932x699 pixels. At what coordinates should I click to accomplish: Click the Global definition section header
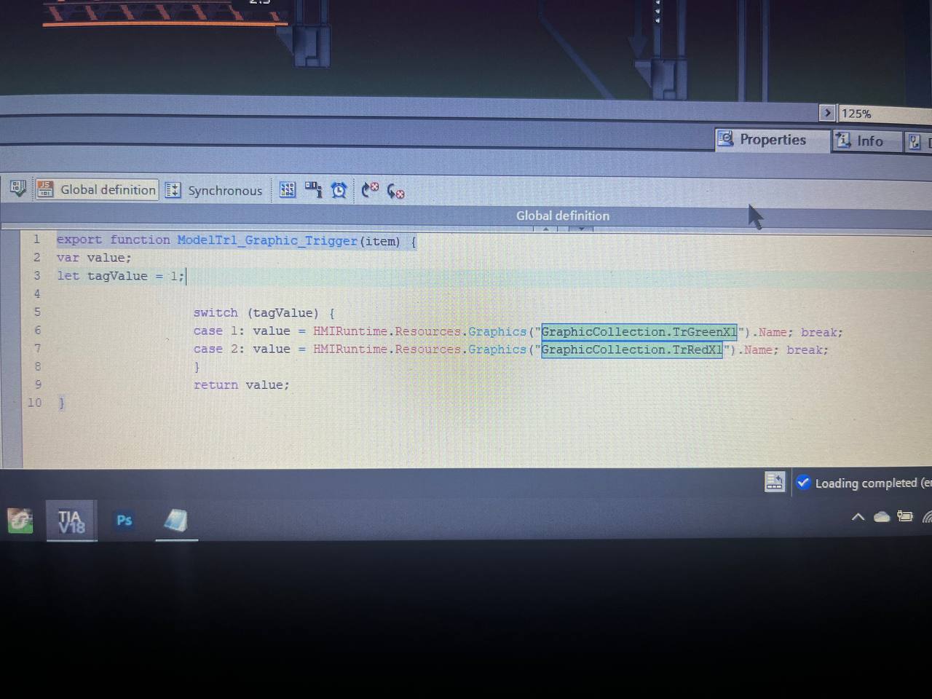click(562, 216)
